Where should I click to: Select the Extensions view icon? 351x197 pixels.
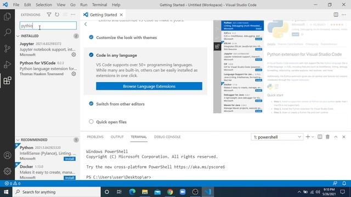pyautogui.click(x=7, y=80)
